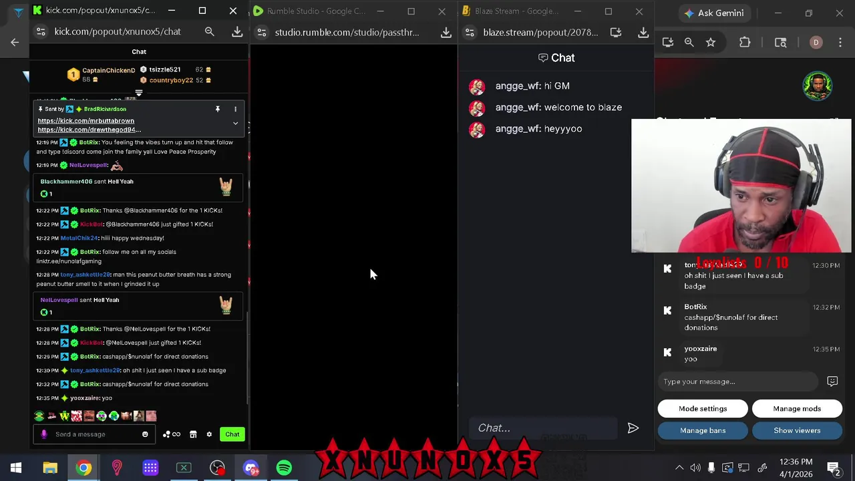Open Spotify from taskbar

pyautogui.click(x=284, y=468)
